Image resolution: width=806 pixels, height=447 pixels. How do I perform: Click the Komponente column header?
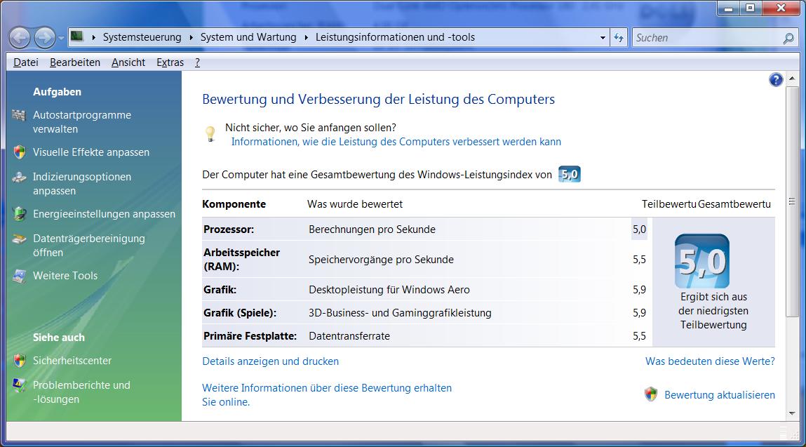234,204
